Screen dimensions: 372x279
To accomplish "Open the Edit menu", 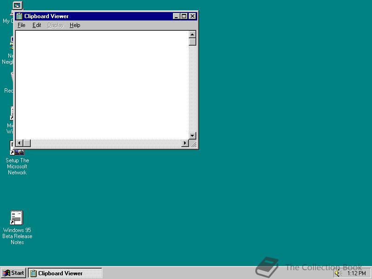I will 37,25.
